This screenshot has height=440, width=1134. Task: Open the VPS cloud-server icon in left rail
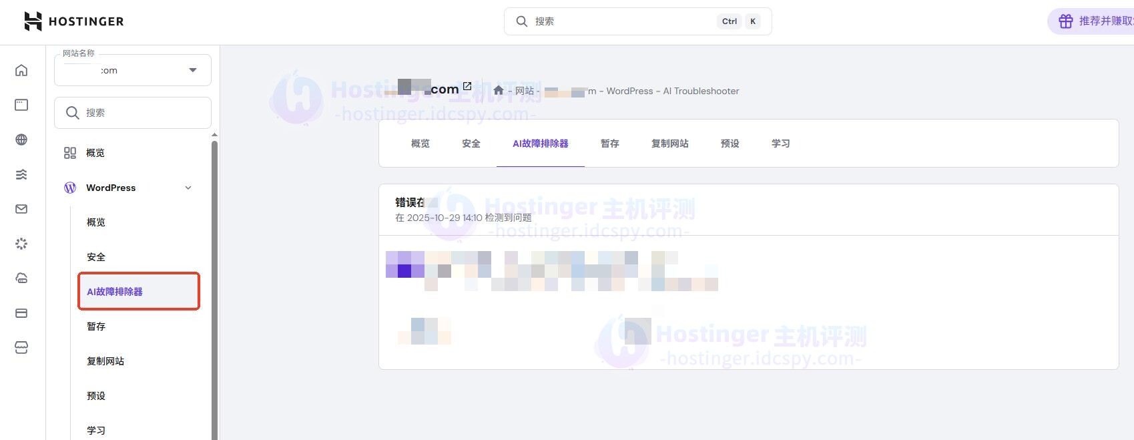21,278
